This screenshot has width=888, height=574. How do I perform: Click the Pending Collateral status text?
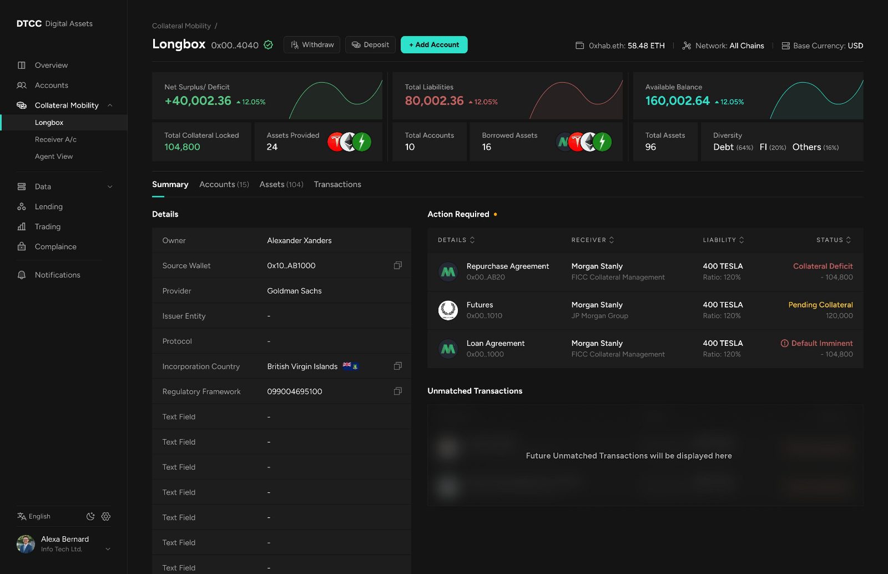click(x=821, y=305)
